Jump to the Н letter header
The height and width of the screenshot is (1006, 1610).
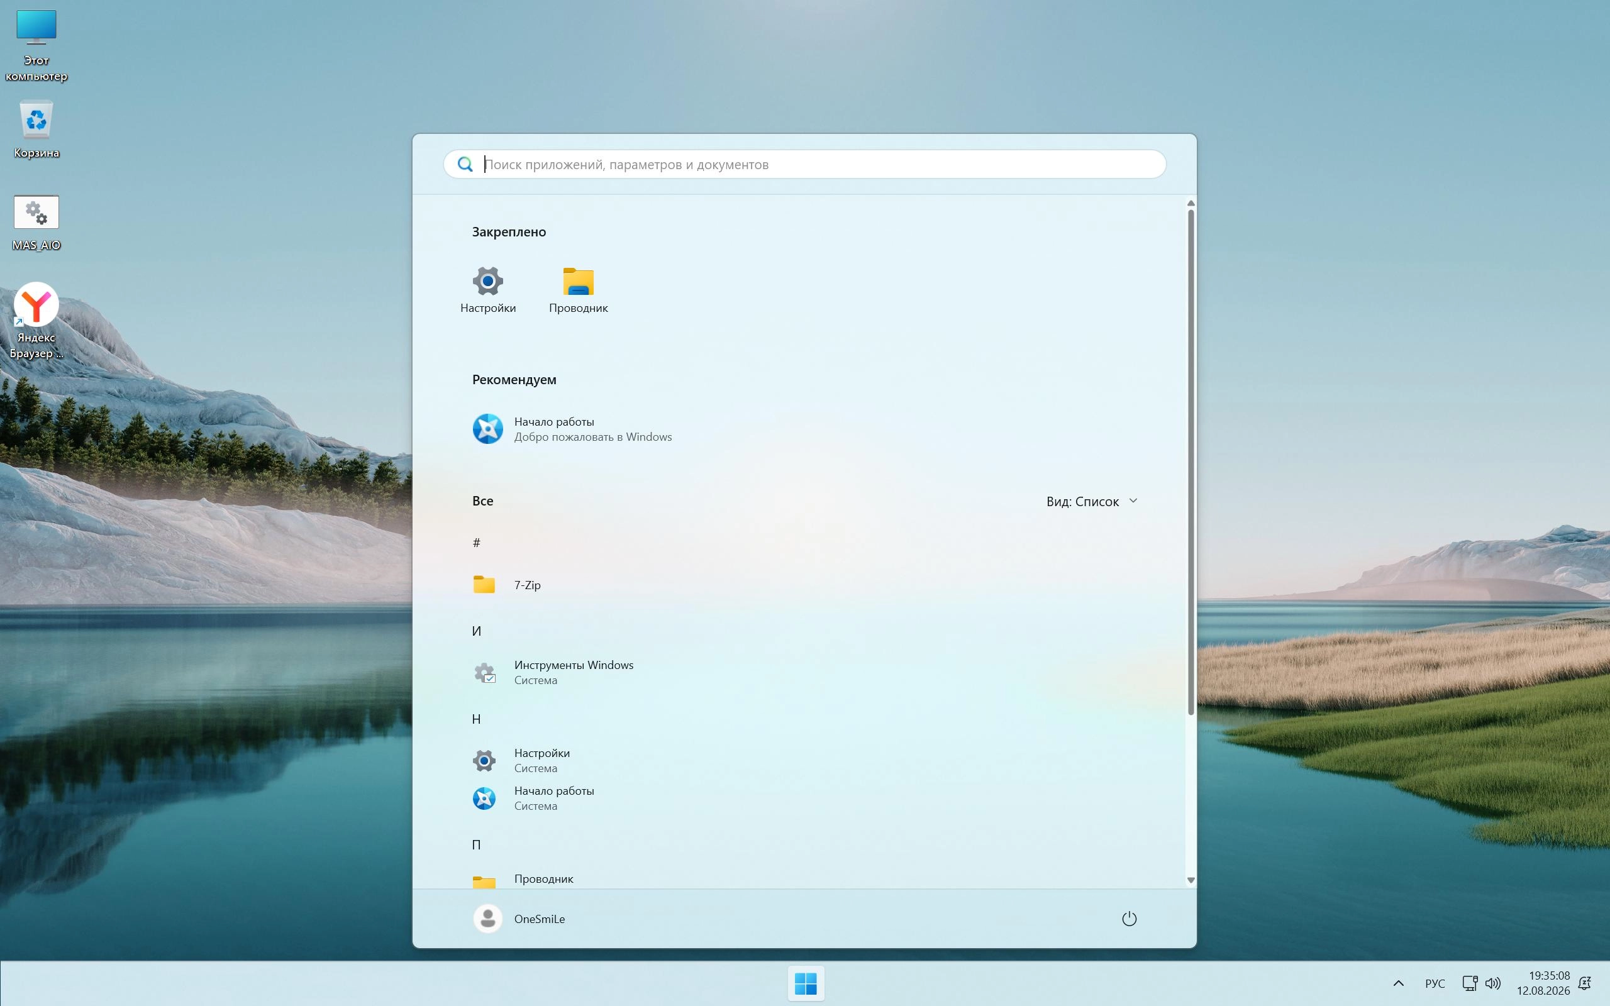pos(476,719)
